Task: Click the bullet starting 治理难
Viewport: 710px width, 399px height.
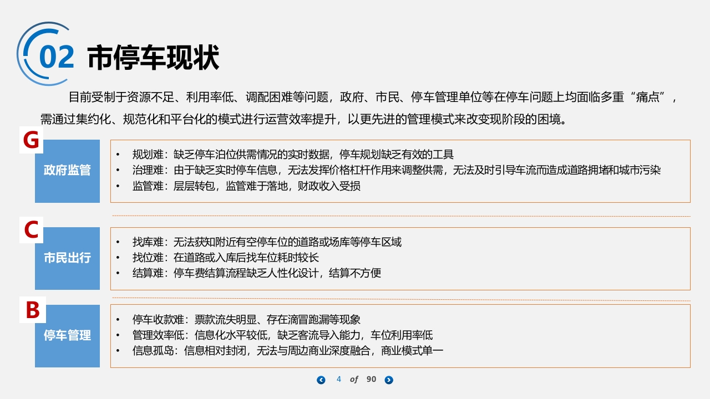Action: (396, 170)
